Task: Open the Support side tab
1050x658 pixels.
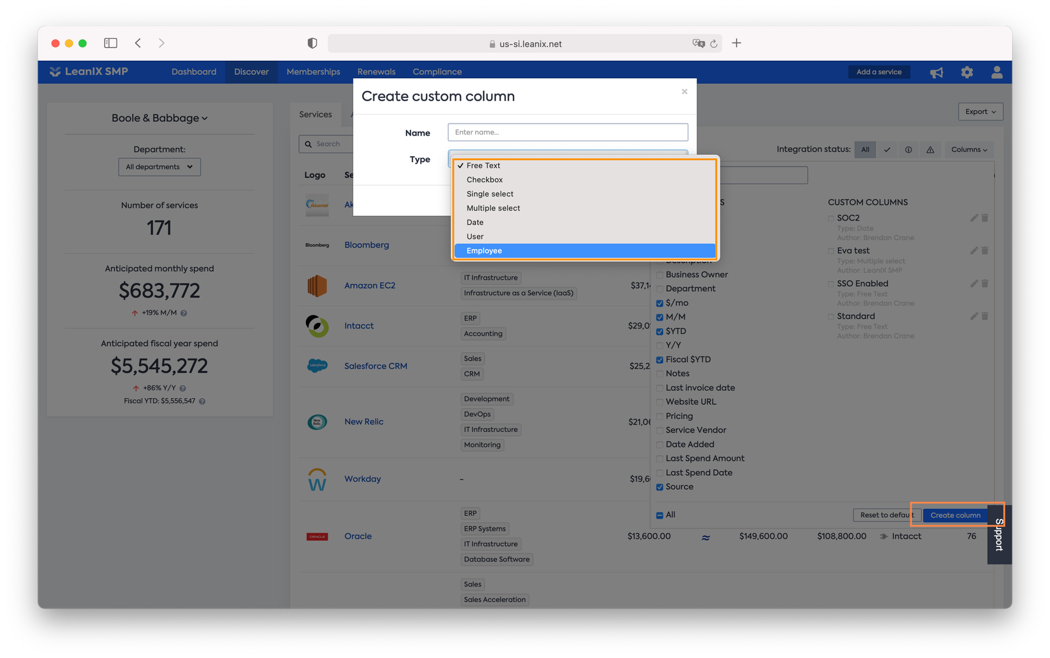Action: pyautogui.click(x=999, y=534)
